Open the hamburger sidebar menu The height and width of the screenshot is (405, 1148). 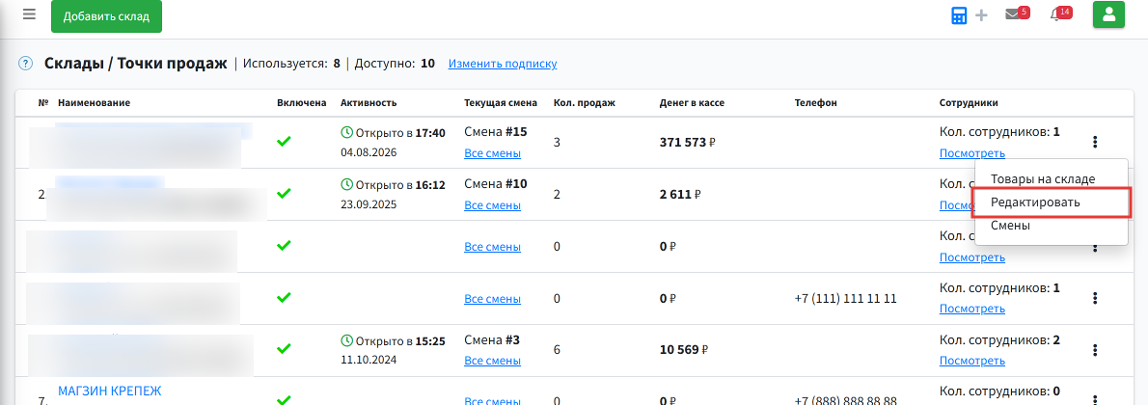(x=29, y=14)
